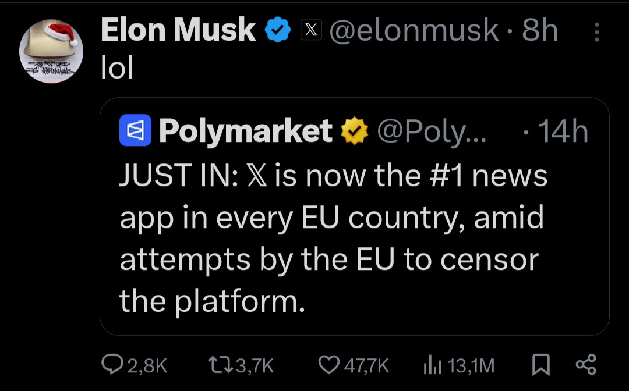Open the Elon Musk display name
Image resolution: width=629 pixels, height=391 pixels.
178,30
